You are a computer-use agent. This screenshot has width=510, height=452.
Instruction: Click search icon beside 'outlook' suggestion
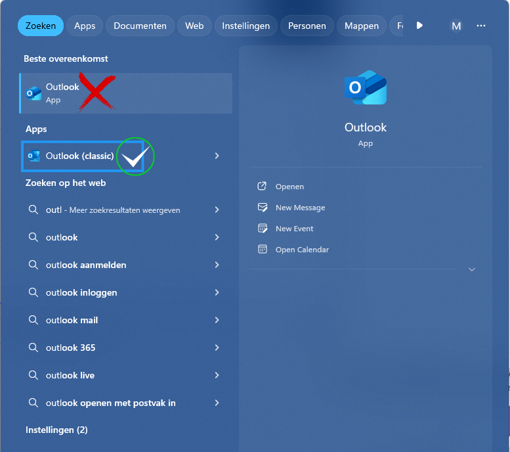[x=33, y=237]
